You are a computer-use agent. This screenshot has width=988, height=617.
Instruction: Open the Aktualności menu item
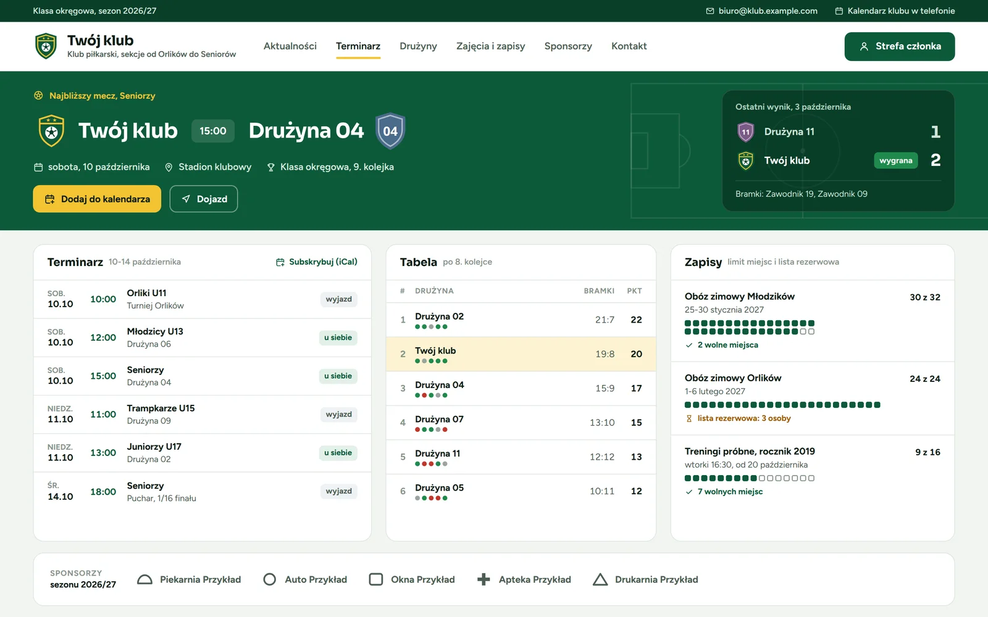tap(290, 46)
